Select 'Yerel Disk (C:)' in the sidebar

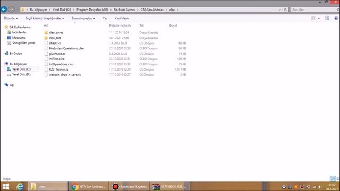pyautogui.click(x=21, y=69)
